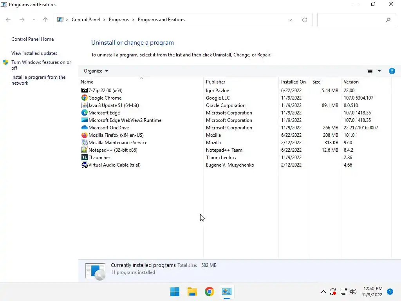
Task: Click the Mozilla Maintenance Service icon
Action: pyautogui.click(x=85, y=142)
